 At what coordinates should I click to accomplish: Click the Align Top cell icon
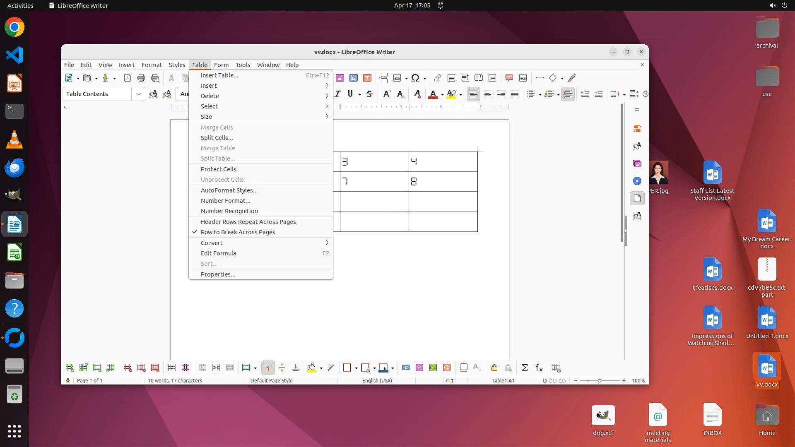tap(268, 368)
